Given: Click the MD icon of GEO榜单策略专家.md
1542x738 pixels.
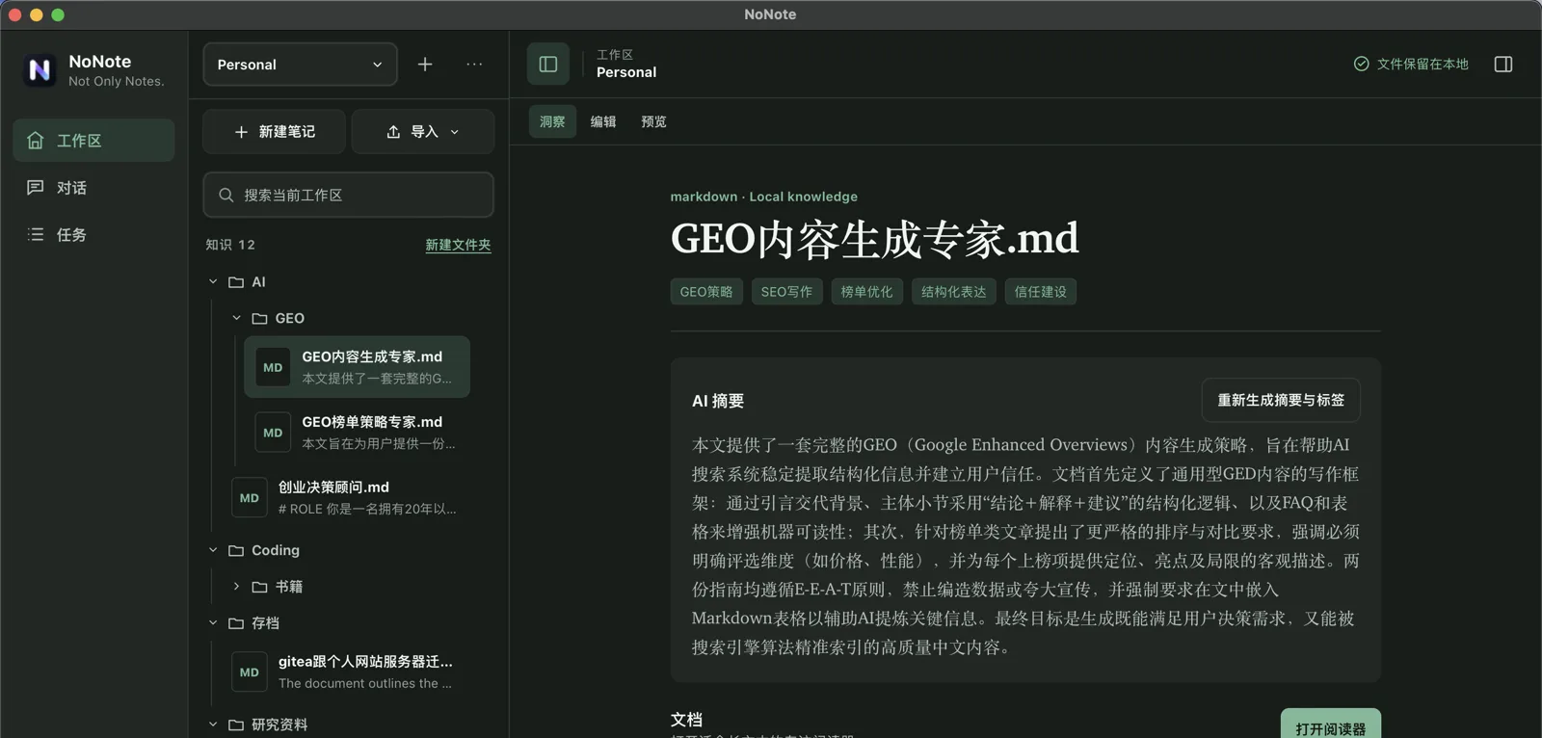Looking at the screenshot, I should [273, 433].
